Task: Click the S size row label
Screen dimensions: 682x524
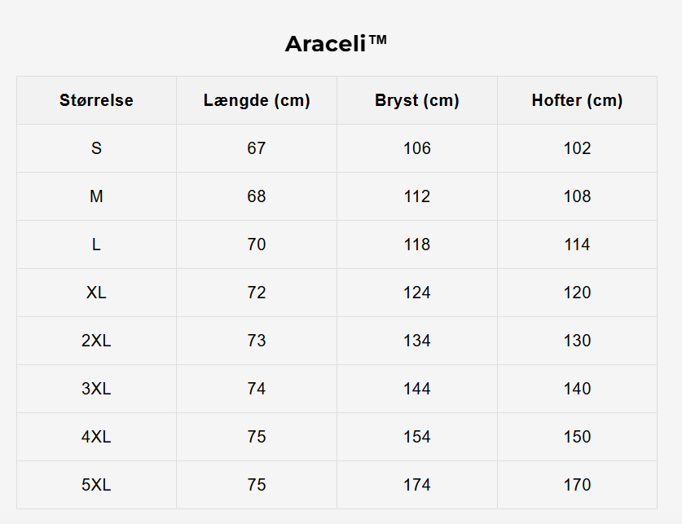Action: click(96, 148)
